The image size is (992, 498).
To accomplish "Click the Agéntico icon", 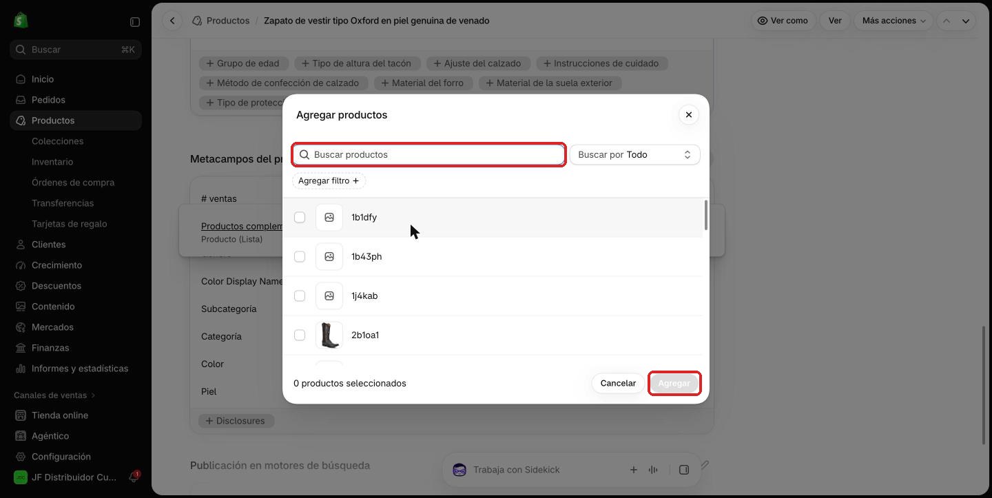I will click(21, 436).
